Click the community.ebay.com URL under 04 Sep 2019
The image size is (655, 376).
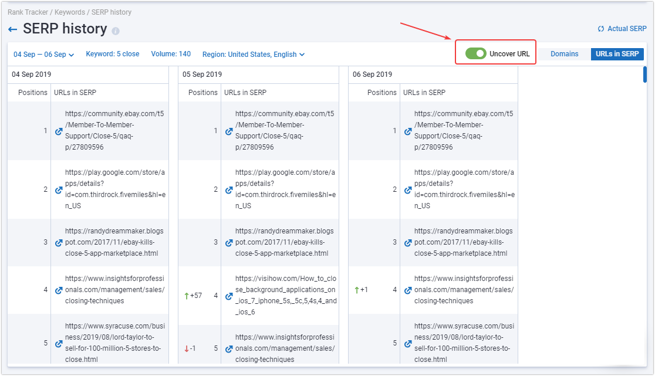[x=114, y=131]
